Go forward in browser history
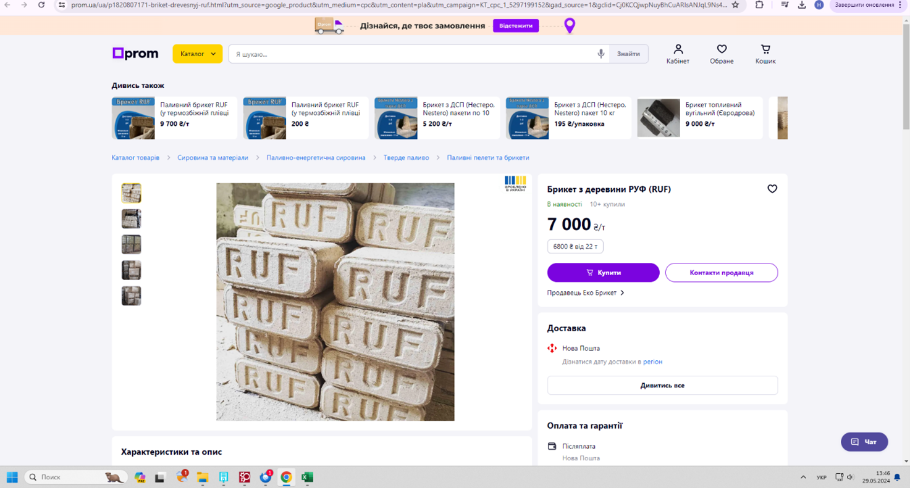Image resolution: width=910 pixels, height=488 pixels. point(24,5)
